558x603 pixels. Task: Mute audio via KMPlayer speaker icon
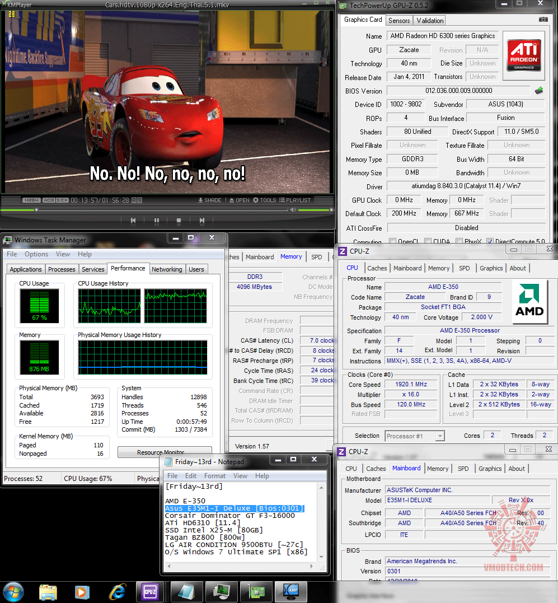pyautogui.click(x=293, y=210)
